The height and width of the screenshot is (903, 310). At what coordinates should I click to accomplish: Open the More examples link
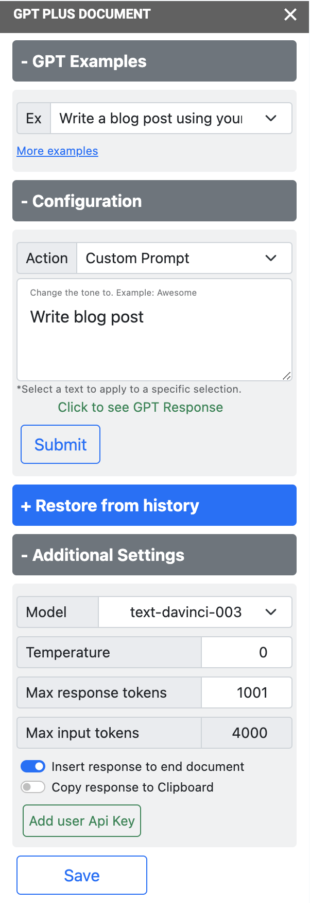pyautogui.click(x=57, y=151)
